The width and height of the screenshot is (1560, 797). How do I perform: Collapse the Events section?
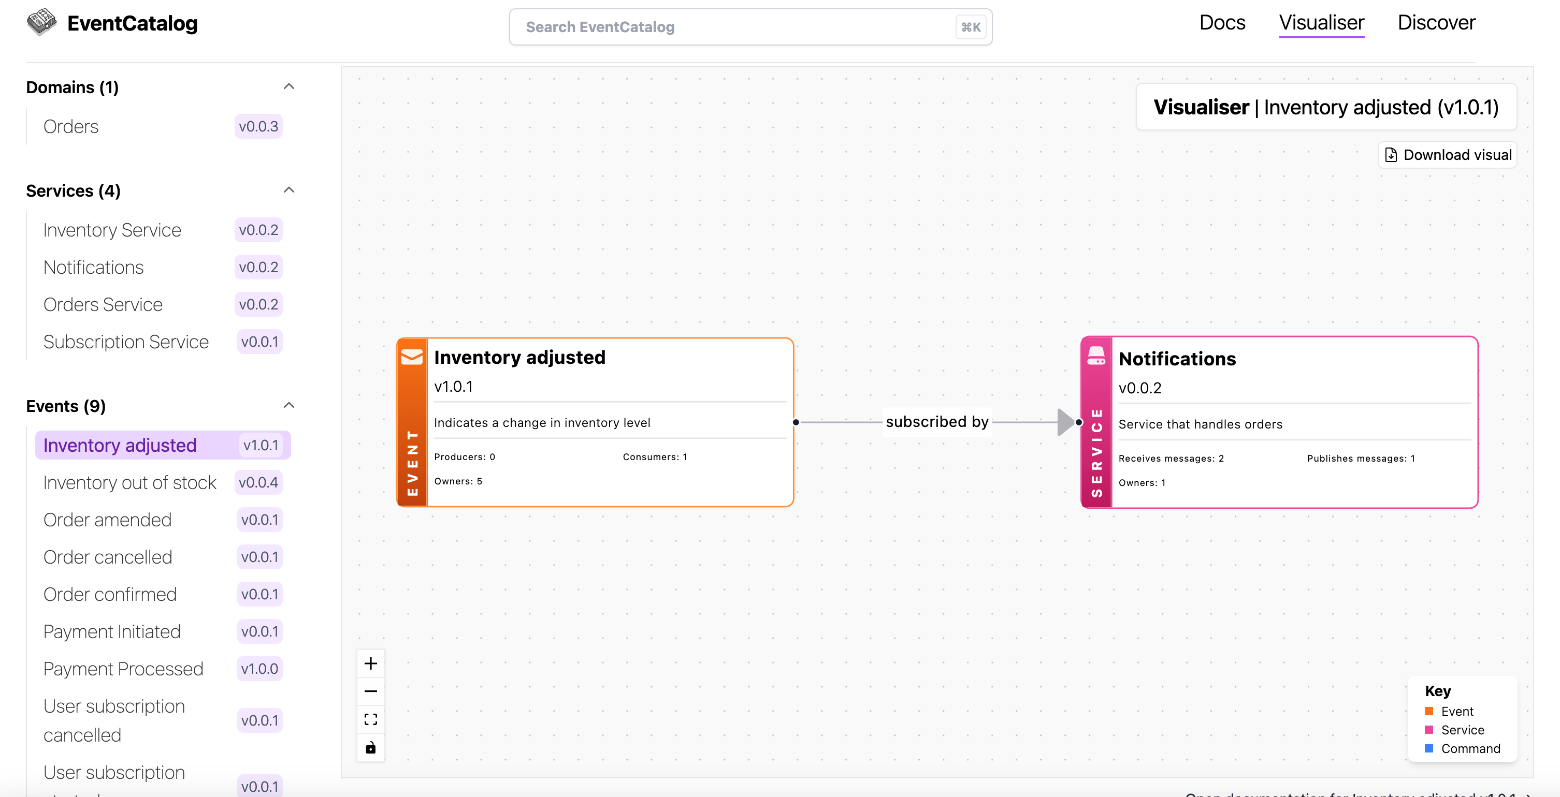pyautogui.click(x=289, y=405)
